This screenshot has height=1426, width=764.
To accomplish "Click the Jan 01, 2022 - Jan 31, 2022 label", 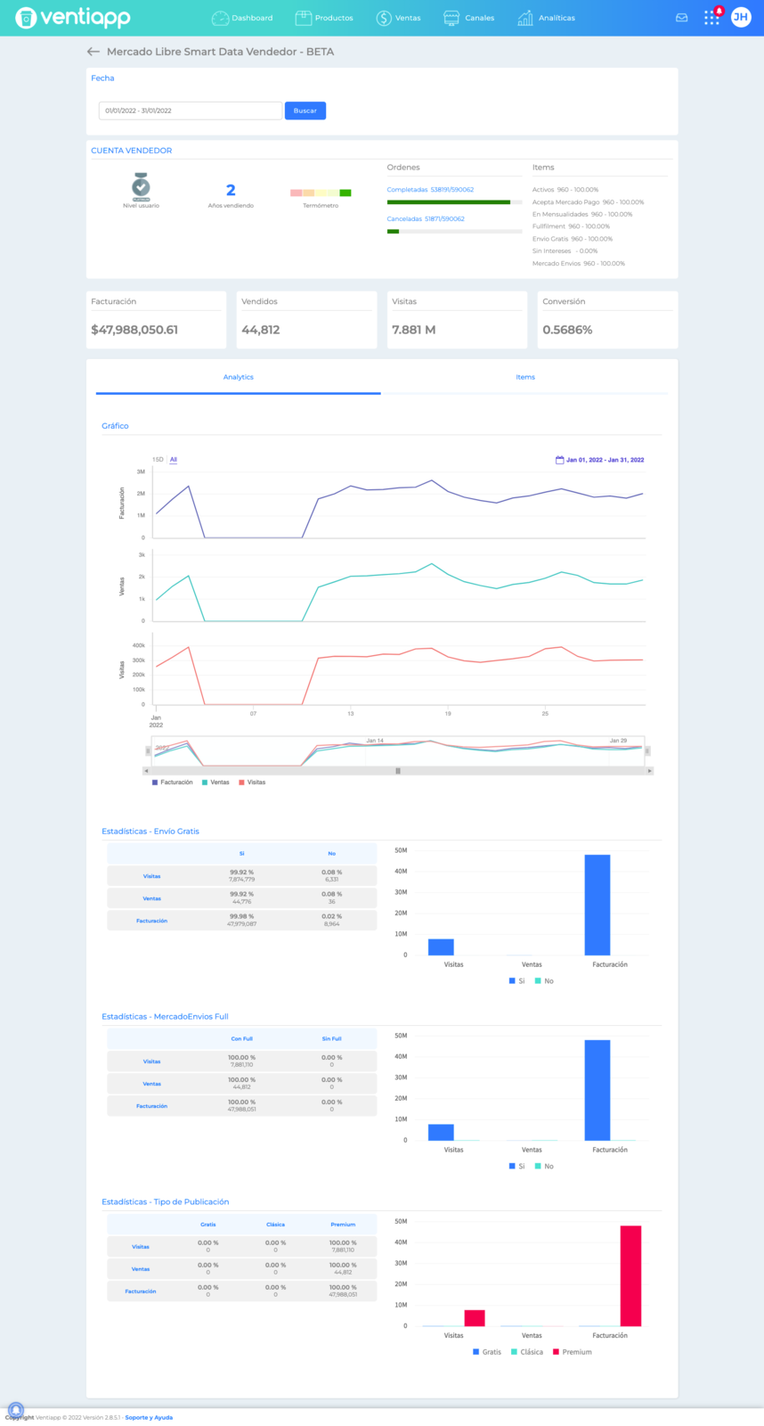I will pyautogui.click(x=606, y=460).
